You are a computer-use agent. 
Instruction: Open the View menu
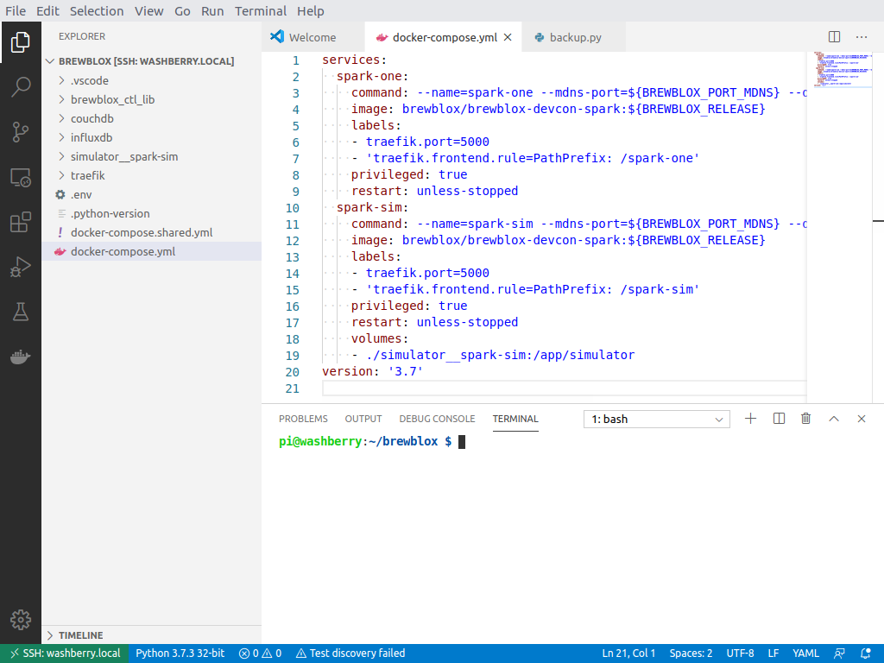(148, 11)
